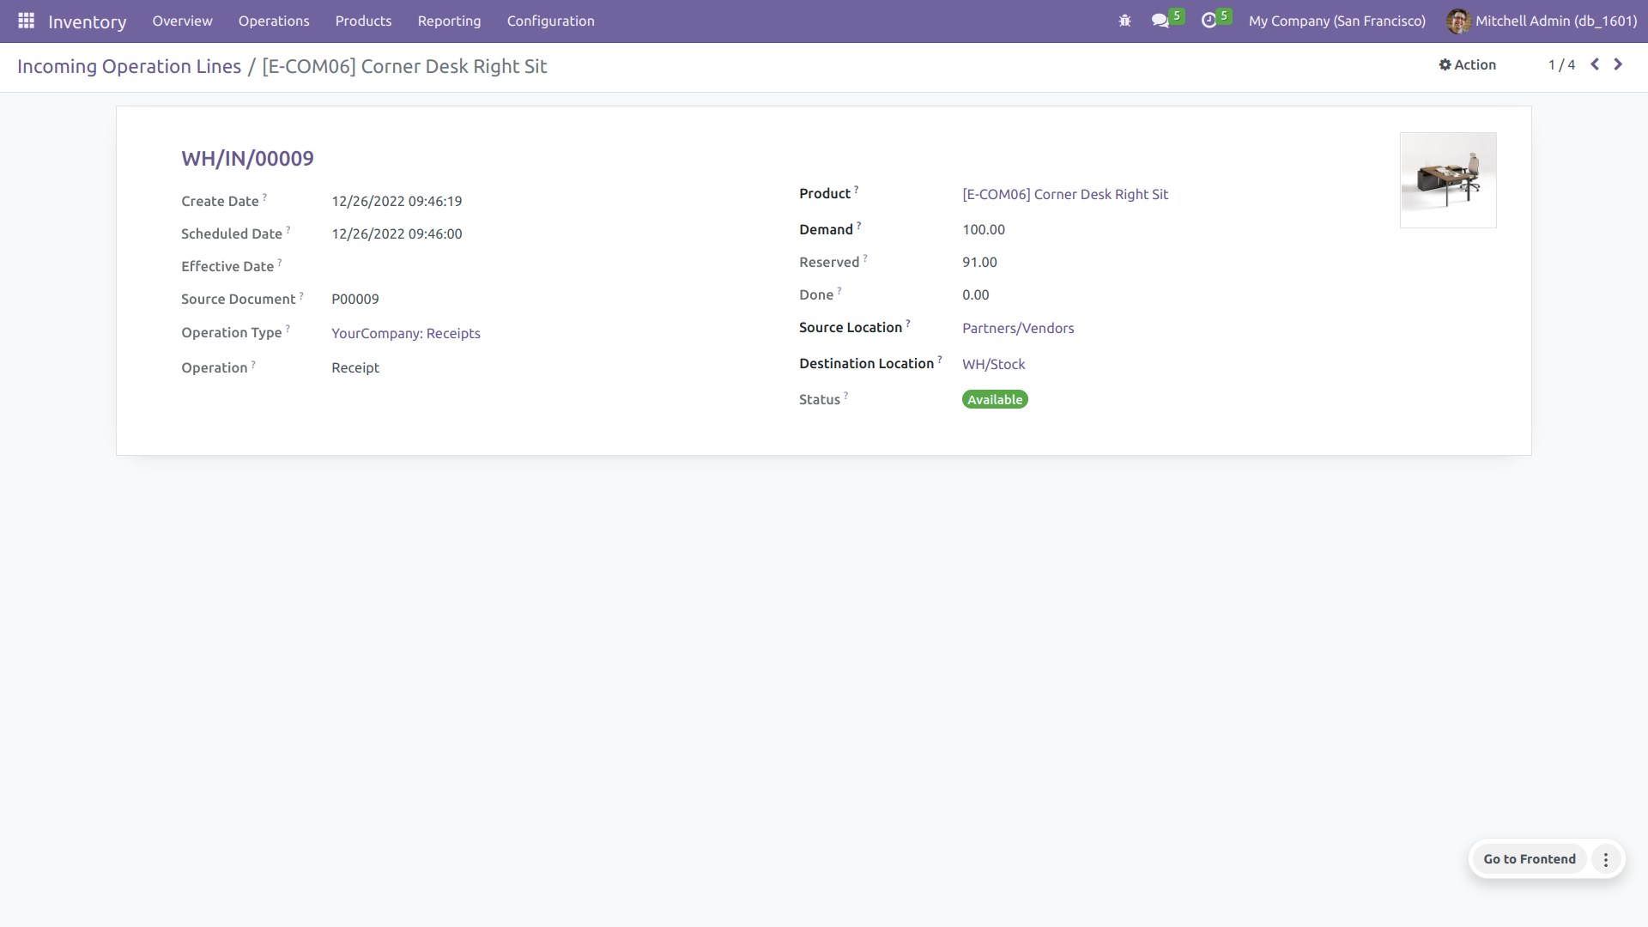Screen dimensions: 1648x927
Task: Click the Go to Frontend button
Action: (1530, 859)
